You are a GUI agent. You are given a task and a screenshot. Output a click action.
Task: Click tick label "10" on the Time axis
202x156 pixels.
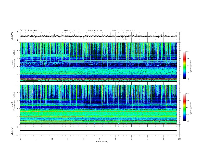(x=179, y=139)
